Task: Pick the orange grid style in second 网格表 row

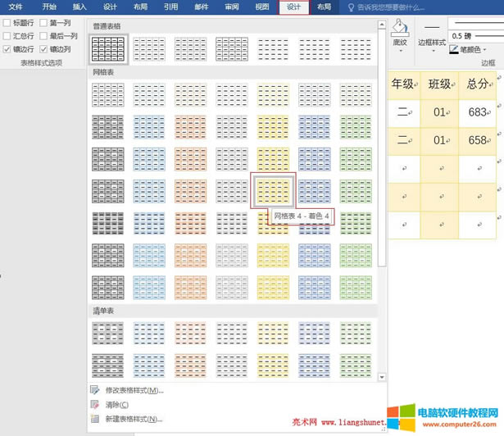Action: coord(191,127)
